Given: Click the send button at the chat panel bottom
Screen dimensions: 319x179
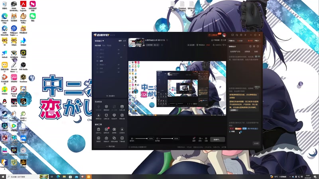Looking at the screenshot, I should pos(256,143).
